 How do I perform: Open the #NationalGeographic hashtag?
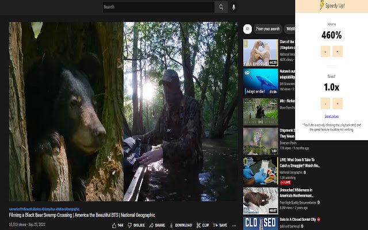68,209
